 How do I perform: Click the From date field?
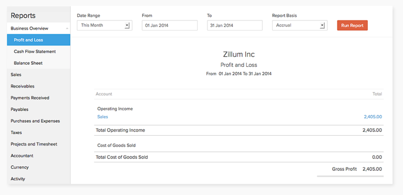pos(170,26)
